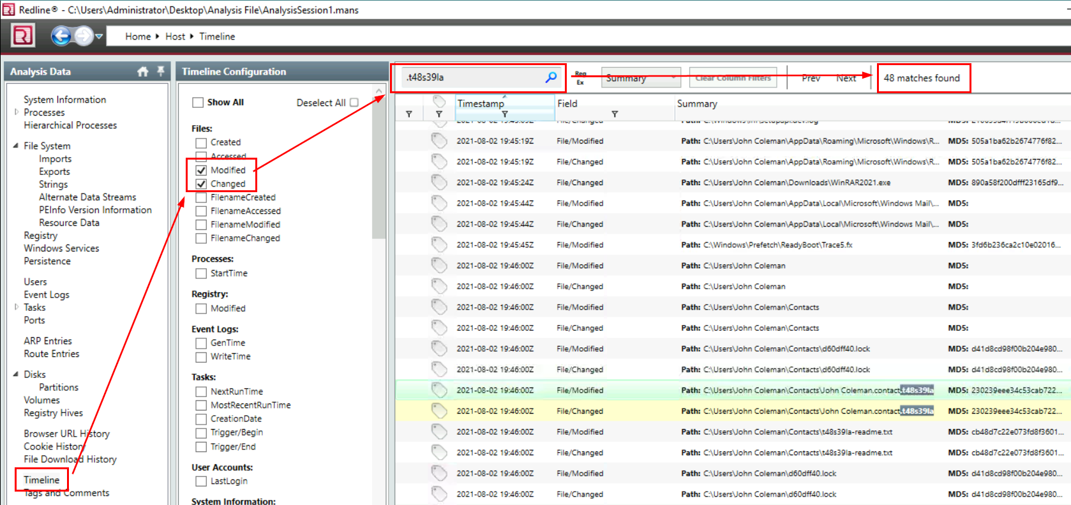Pin the Analysis Data panel

point(160,71)
